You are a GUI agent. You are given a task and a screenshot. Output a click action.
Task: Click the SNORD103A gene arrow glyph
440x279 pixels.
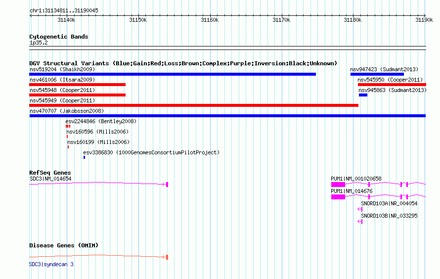point(360,209)
